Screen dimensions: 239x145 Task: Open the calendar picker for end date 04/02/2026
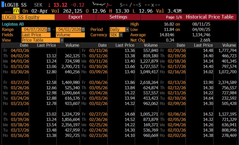83,29
